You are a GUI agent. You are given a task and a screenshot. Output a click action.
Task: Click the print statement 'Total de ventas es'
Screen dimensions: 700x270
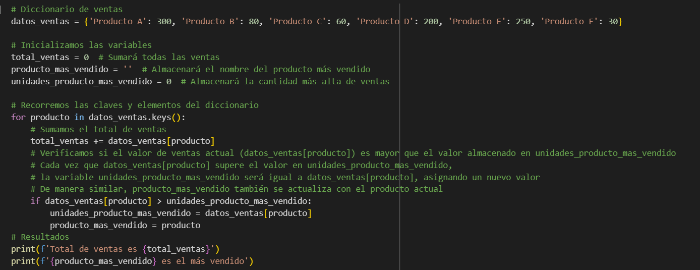tap(115, 249)
